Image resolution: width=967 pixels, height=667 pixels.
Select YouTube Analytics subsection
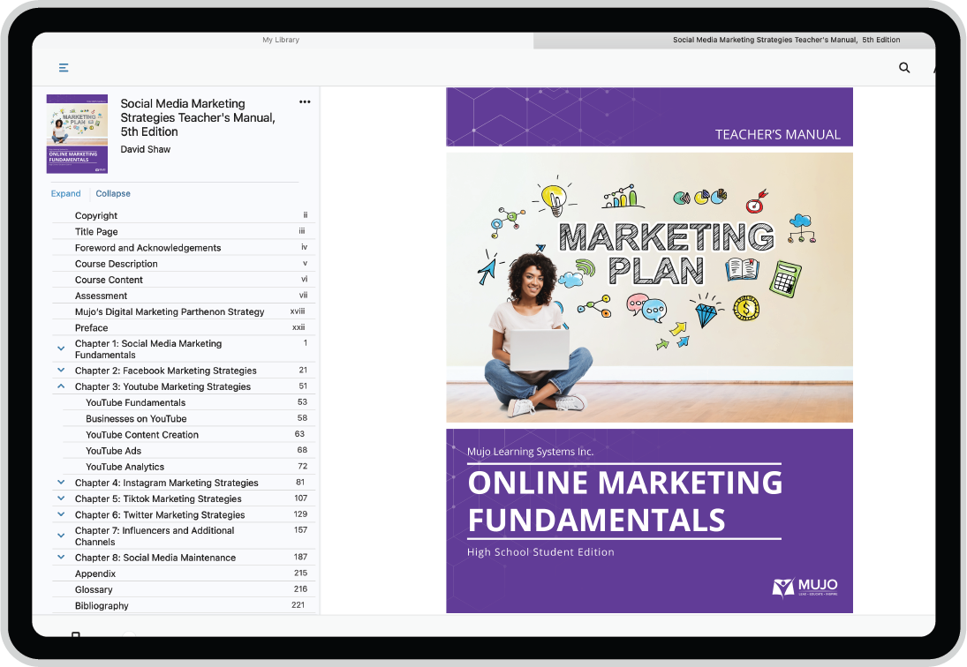coord(125,467)
